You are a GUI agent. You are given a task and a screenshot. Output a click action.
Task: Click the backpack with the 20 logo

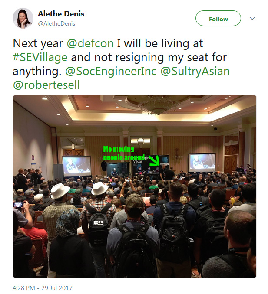tap(98, 220)
